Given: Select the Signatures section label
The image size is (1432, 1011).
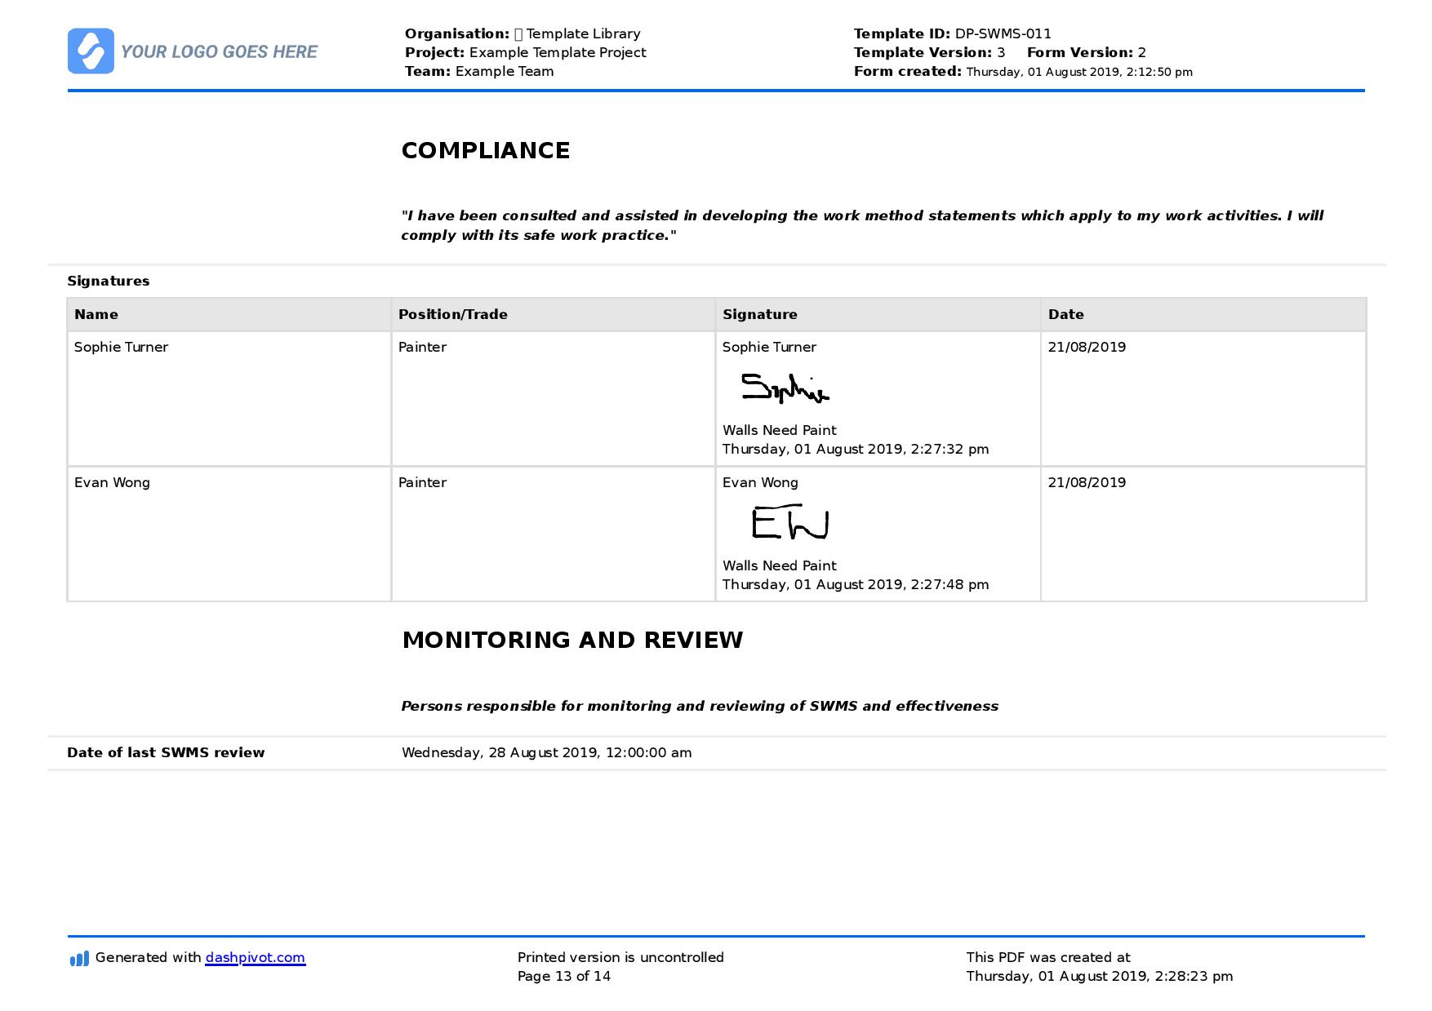Looking at the screenshot, I should pos(109,281).
